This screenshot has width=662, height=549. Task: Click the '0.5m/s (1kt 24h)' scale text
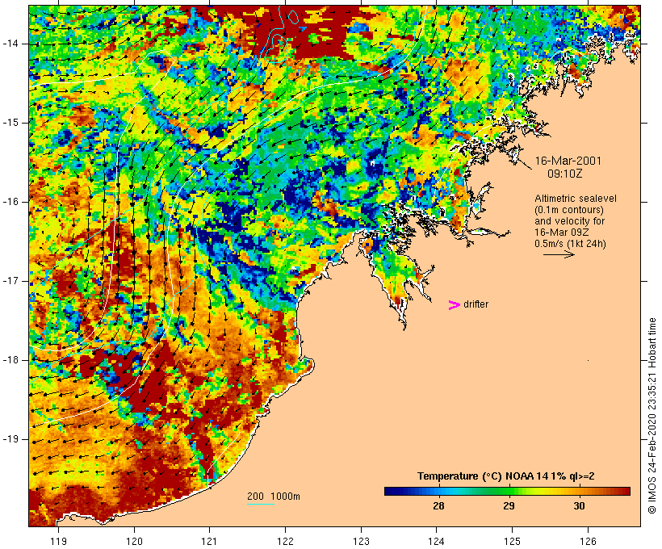(x=570, y=244)
